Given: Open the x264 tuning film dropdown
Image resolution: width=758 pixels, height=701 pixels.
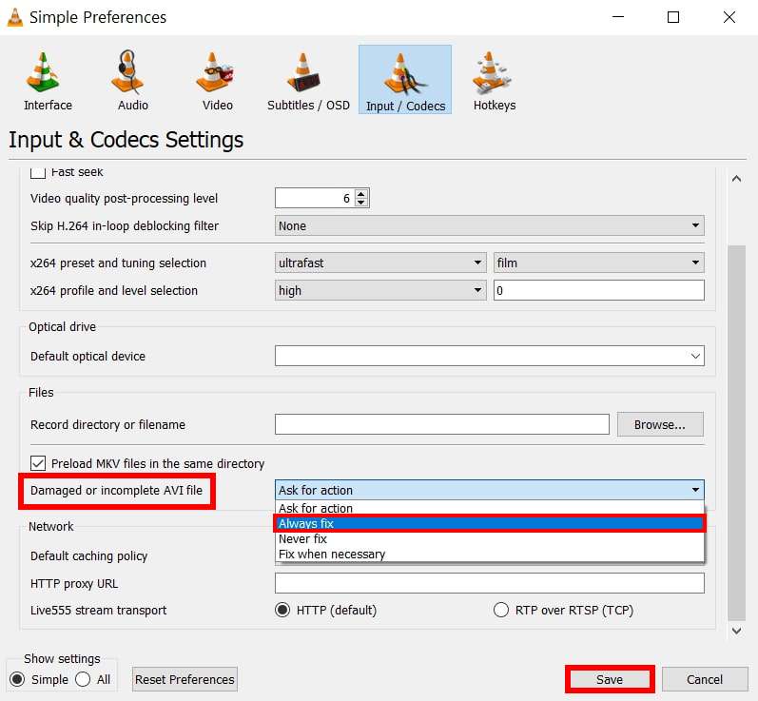Looking at the screenshot, I should (598, 263).
